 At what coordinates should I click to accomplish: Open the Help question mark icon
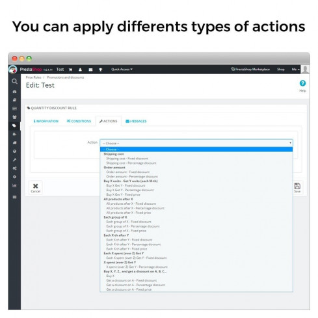[x=302, y=83]
